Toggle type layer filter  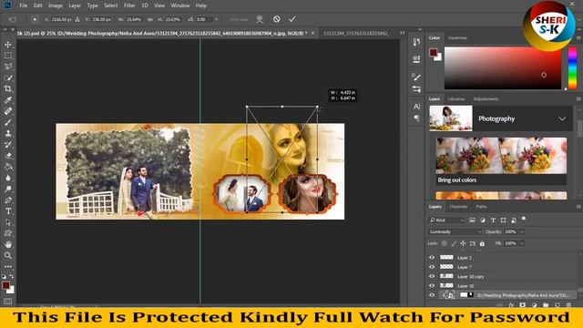pyautogui.click(x=493, y=220)
